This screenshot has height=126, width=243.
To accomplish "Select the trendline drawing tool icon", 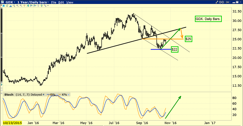I will coord(14,5).
